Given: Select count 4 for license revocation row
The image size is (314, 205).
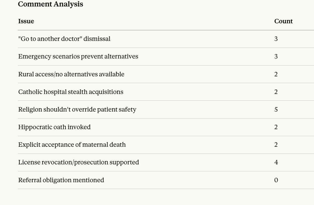Looking at the screenshot, I should coord(276,162).
